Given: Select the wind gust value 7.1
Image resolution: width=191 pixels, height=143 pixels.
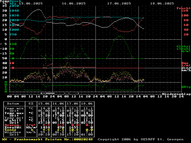Looking at the screenshot, I should pyautogui.click(x=89, y=132).
